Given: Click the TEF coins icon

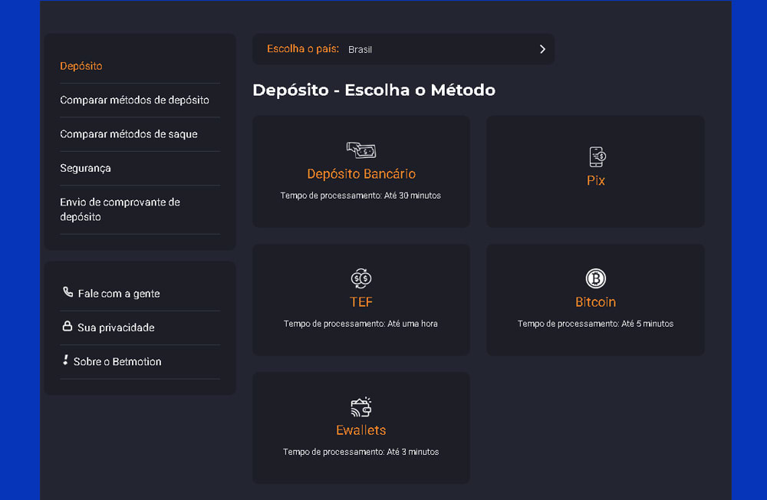Looking at the screenshot, I should [x=360, y=278].
